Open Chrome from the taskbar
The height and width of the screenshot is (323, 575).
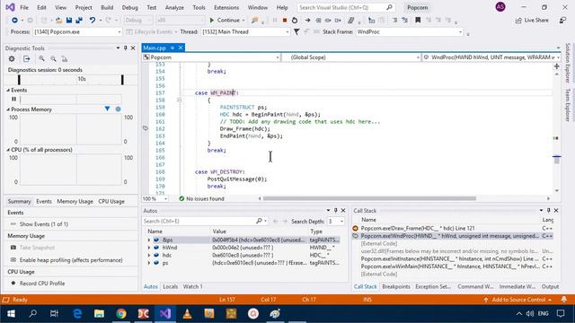(x=121, y=314)
